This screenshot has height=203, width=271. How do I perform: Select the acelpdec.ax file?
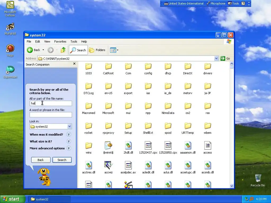pyautogui.click(x=128, y=167)
